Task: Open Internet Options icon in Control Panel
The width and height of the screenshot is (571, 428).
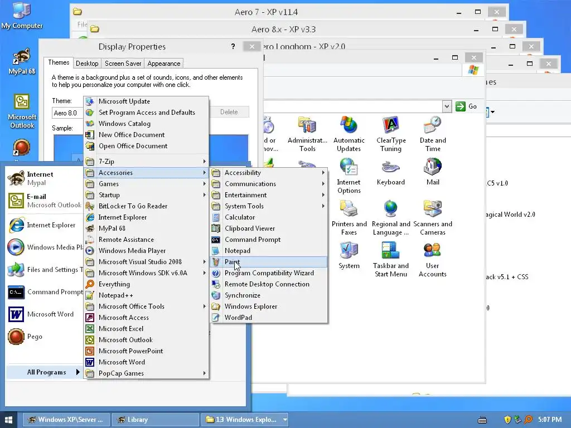Action: [x=349, y=176]
